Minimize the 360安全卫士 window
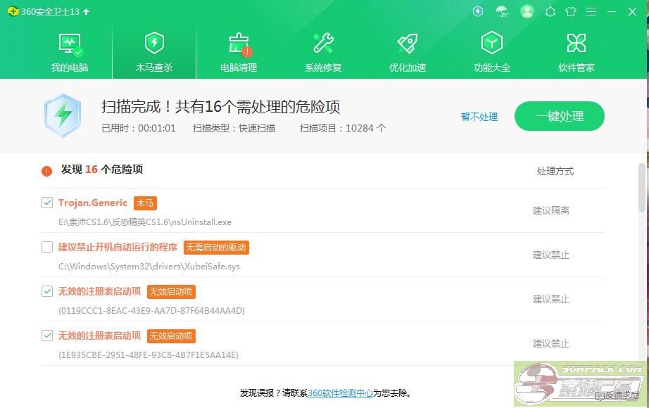The width and height of the screenshot is (649, 408). tap(612, 11)
